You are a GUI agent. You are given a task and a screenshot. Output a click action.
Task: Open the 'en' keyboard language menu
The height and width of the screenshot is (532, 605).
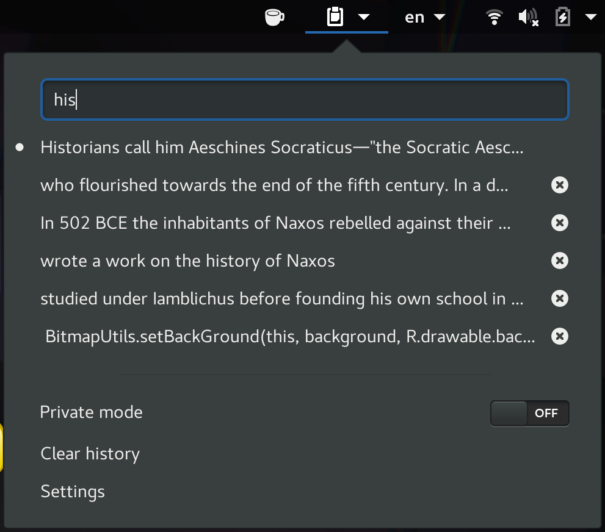click(x=425, y=17)
